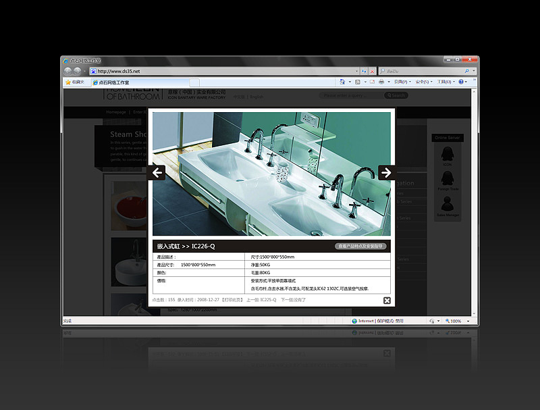Show next product with right arrow
The height and width of the screenshot is (410, 540).
386,173
